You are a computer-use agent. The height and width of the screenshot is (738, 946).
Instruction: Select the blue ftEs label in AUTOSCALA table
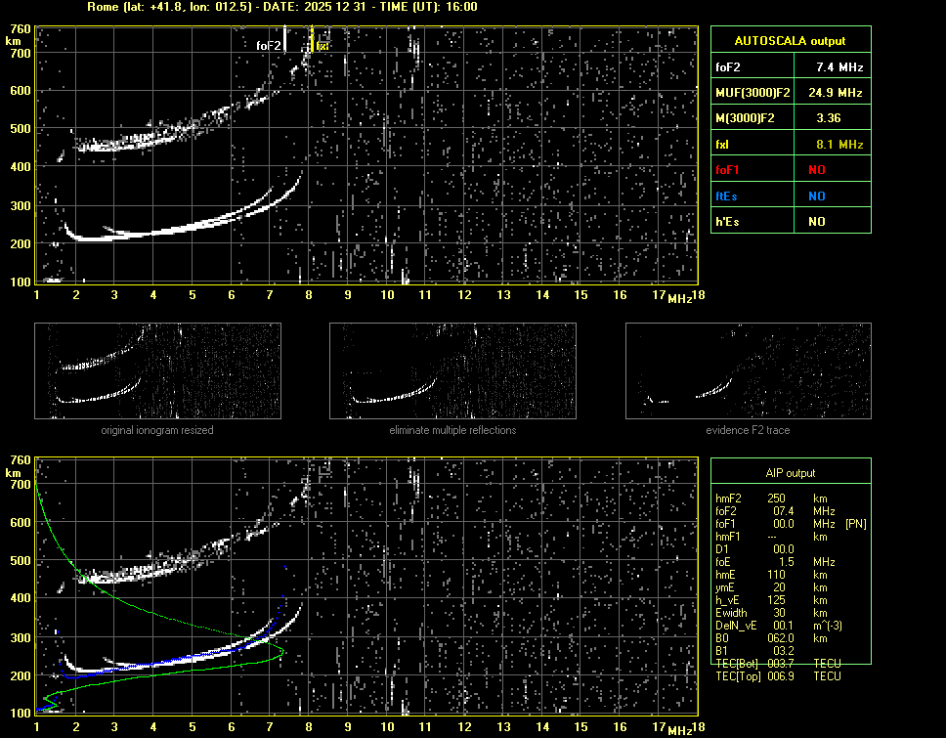pyautogui.click(x=728, y=195)
